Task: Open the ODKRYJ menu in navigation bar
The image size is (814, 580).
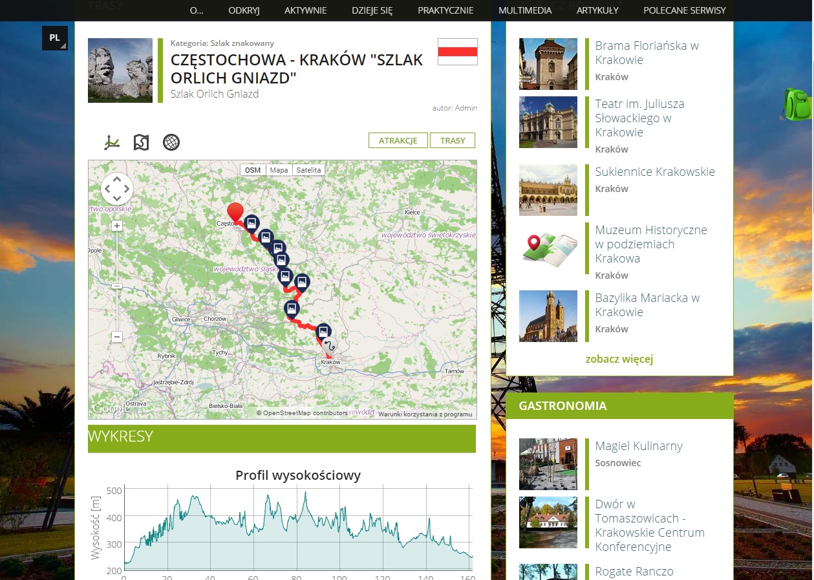Action: coord(244,10)
